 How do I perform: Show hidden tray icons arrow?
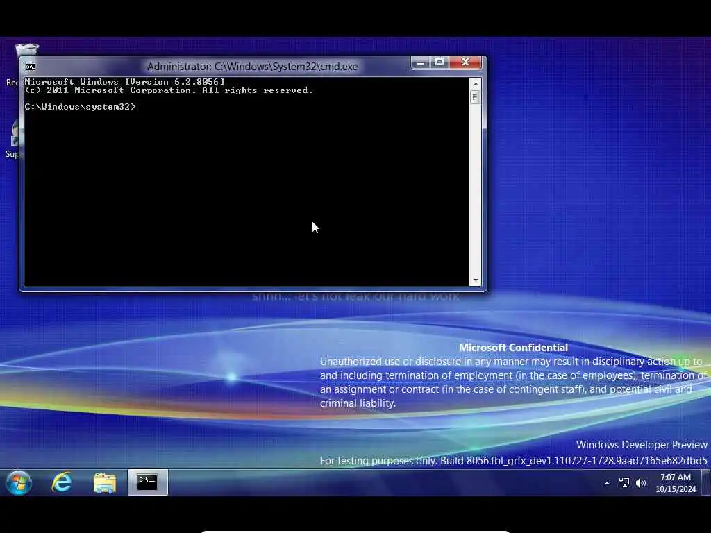coord(607,483)
